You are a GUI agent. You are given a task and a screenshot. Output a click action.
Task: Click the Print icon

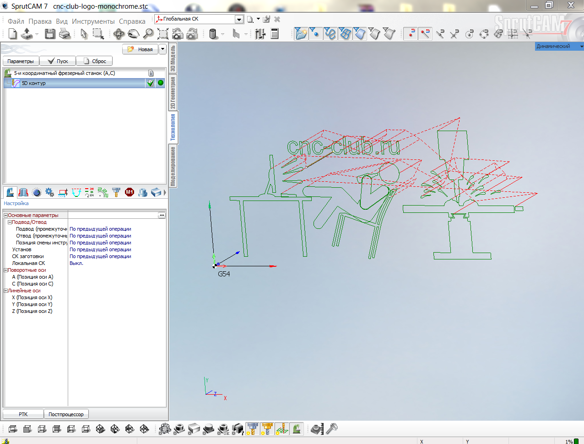(x=65, y=34)
